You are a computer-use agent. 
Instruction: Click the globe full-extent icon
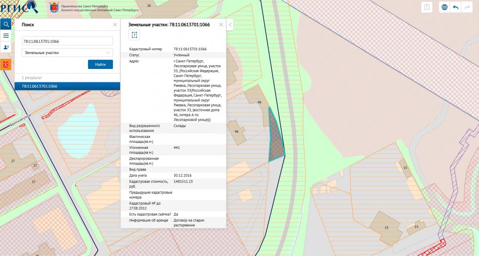tap(445, 7)
